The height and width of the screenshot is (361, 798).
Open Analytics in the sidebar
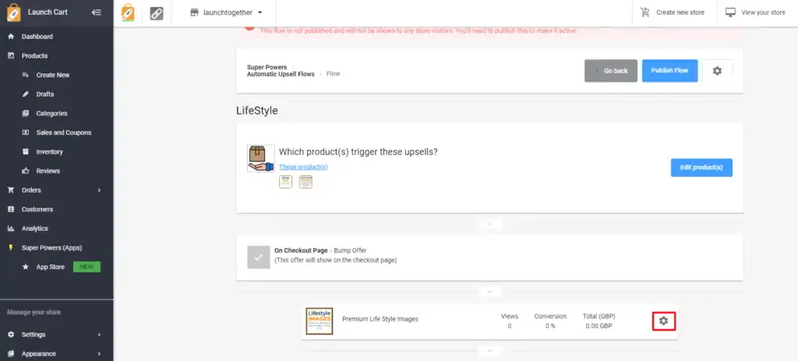pyautogui.click(x=34, y=228)
